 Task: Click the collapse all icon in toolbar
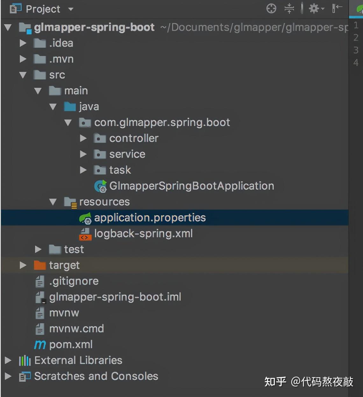click(x=289, y=9)
